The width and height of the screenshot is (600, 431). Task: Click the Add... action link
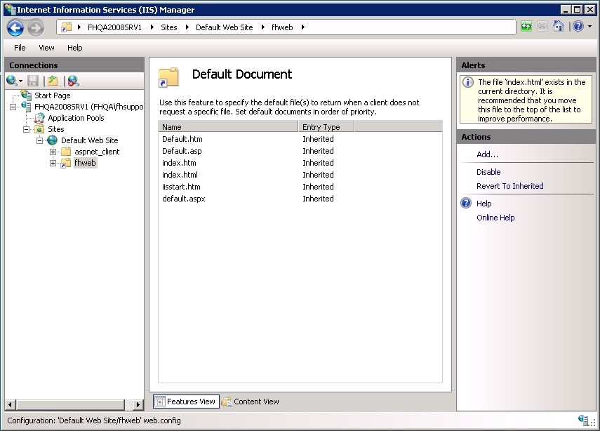(487, 154)
